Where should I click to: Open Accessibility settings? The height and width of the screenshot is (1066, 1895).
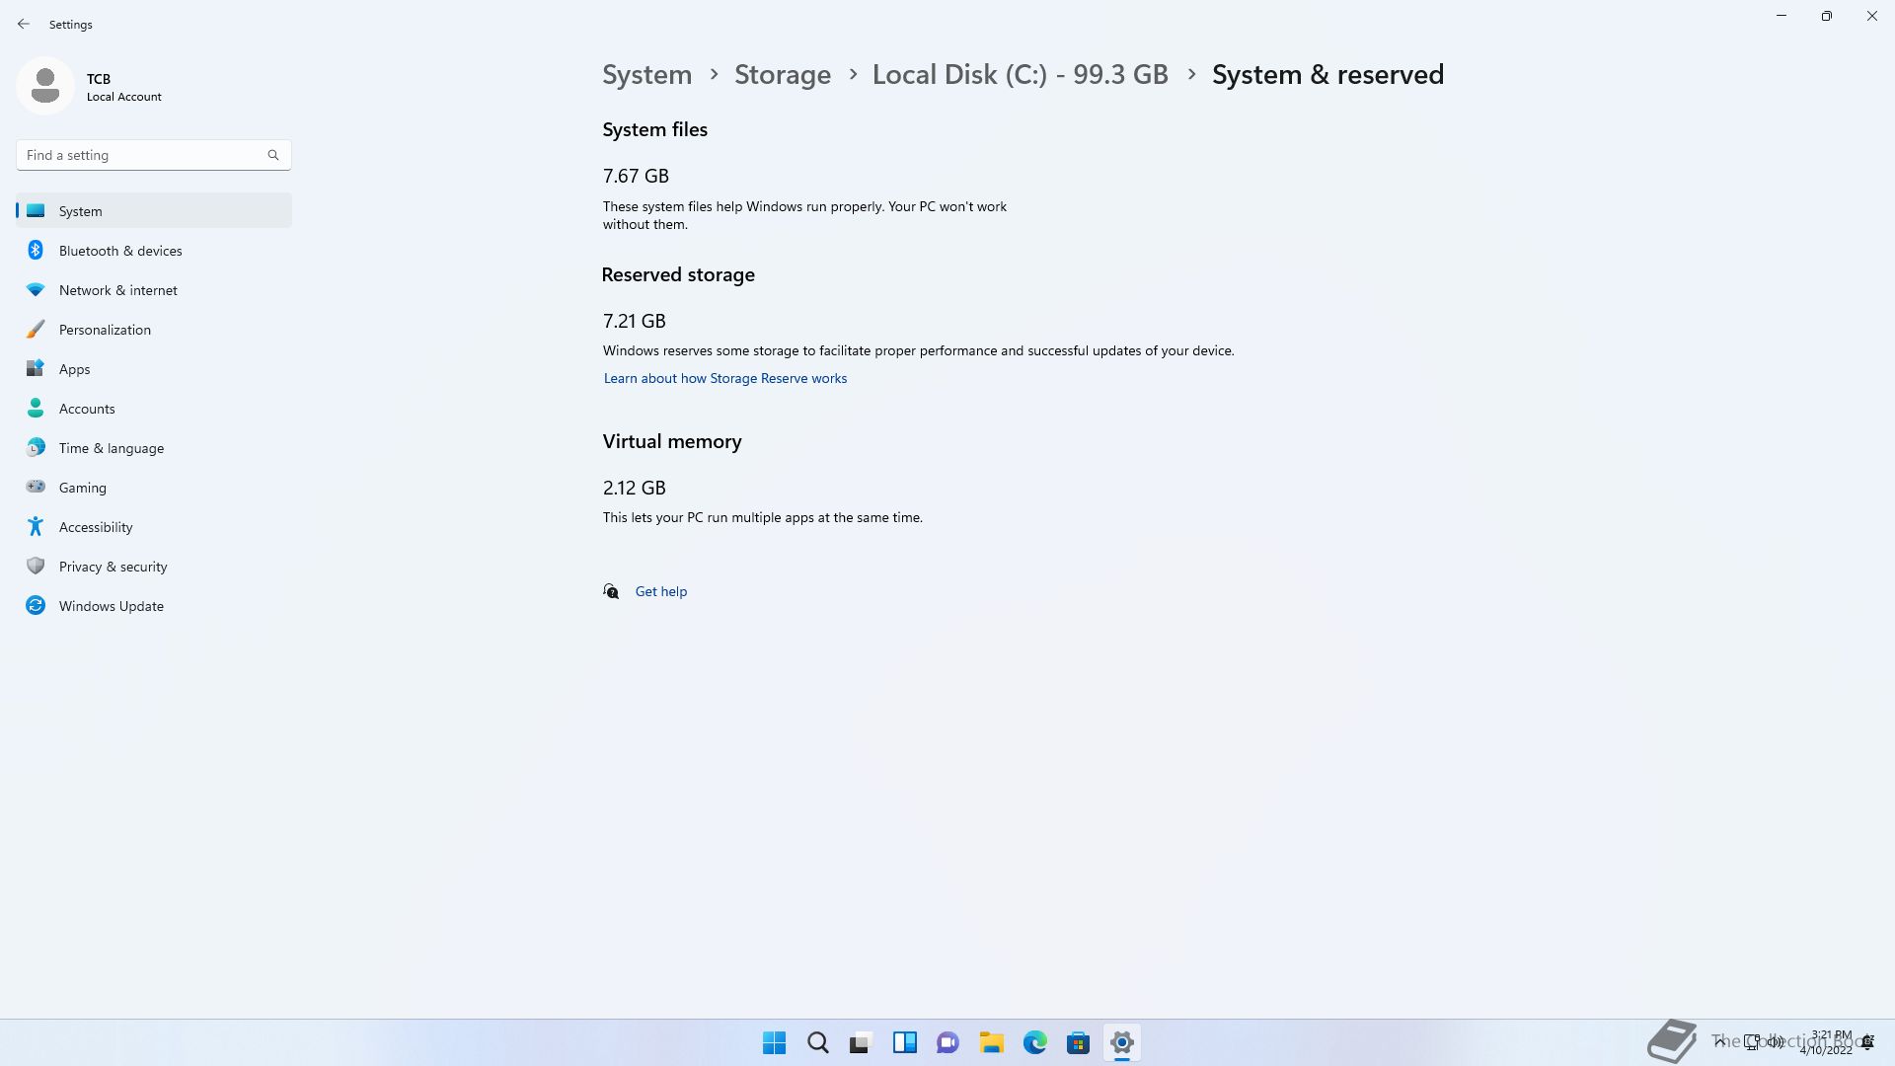[154, 527]
